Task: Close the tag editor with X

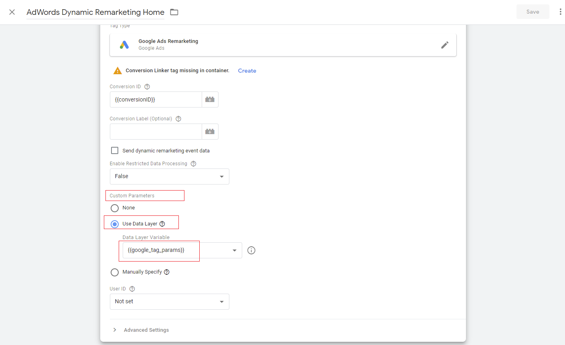Action: (x=12, y=12)
